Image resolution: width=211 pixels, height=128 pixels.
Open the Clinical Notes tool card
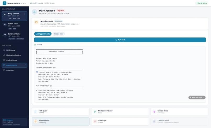point(179,112)
